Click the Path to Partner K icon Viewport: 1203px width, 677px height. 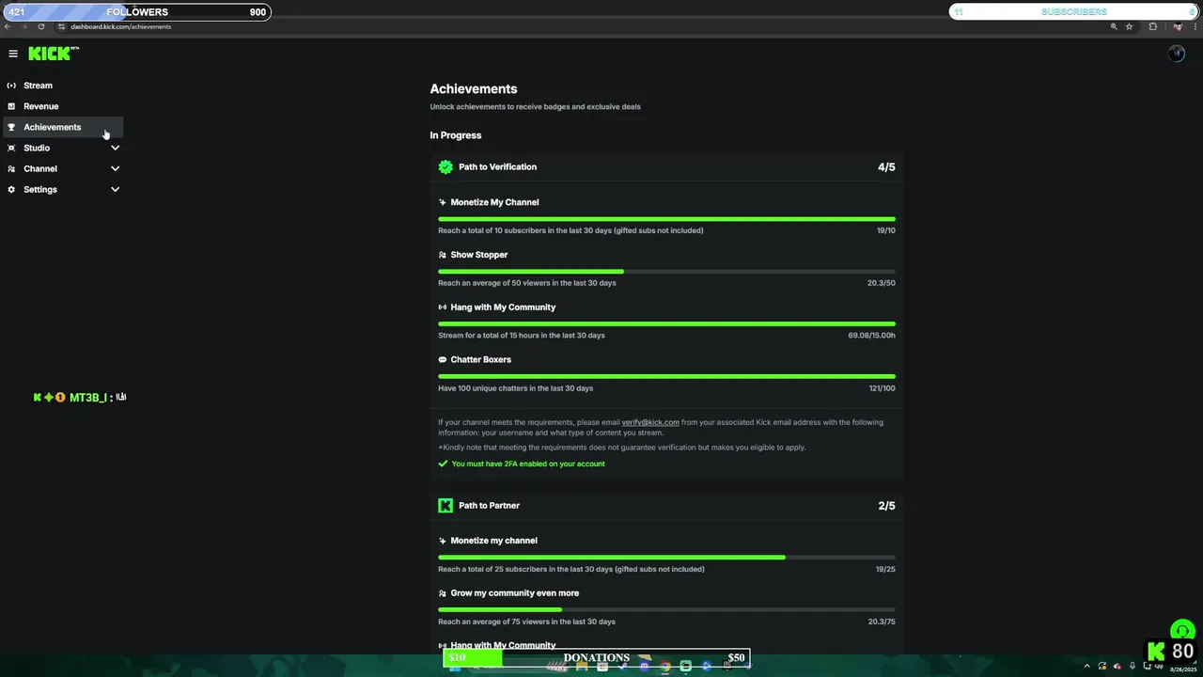pyautogui.click(x=445, y=505)
